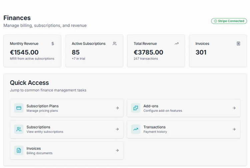Click the receipt icon on Invoices card
This screenshot has height=168, width=250.
point(238,44)
